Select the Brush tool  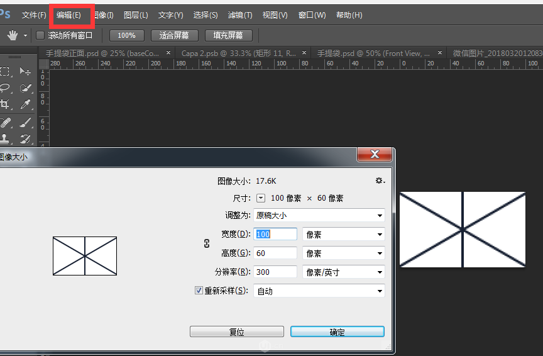pos(25,123)
